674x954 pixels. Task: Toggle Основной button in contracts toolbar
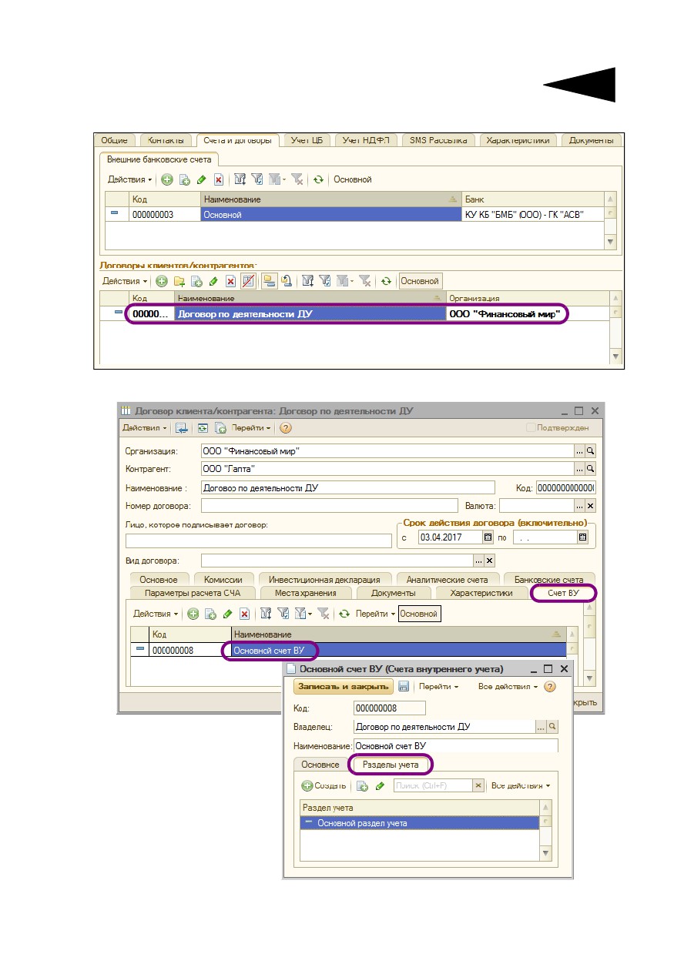pyautogui.click(x=420, y=282)
